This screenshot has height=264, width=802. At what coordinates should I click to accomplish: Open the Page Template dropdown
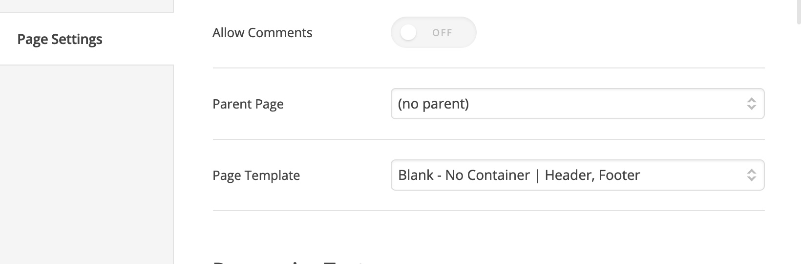(x=577, y=175)
